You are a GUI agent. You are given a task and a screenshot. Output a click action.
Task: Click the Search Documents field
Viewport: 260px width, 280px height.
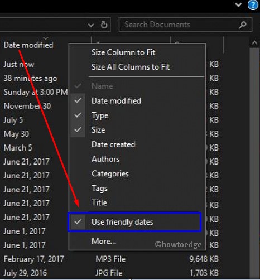tap(185, 25)
